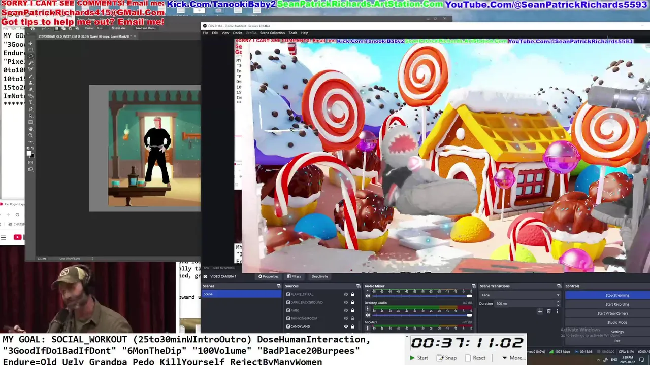This screenshot has width=650, height=365.
Task: Select the Rectangle shape tool in Photoshop
Action: tap(30, 122)
